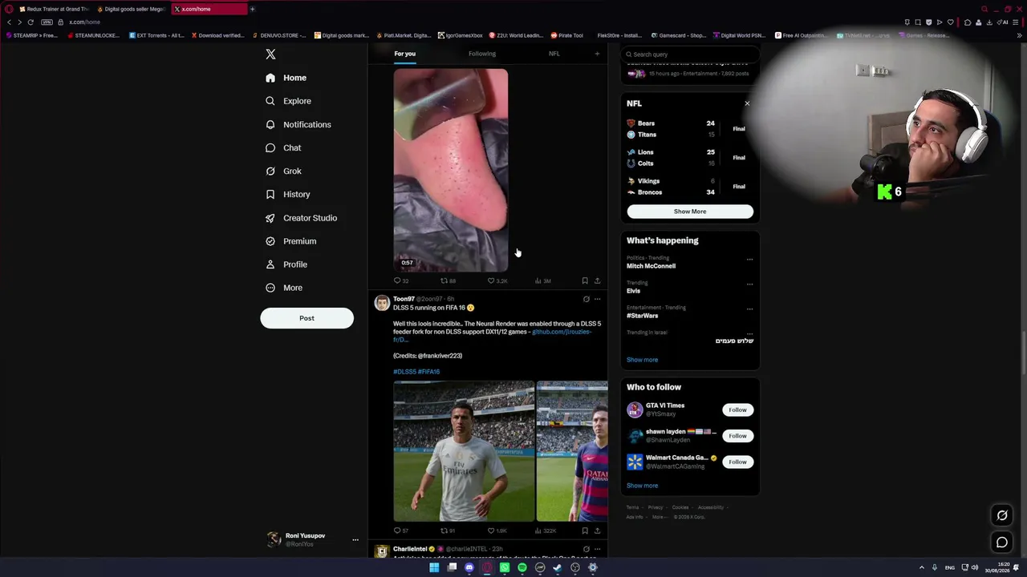Open options for the Mitch McConnell trend

pos(749,260)
